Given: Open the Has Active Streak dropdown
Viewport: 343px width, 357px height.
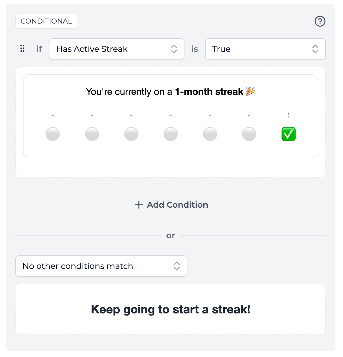Looking at the screenshot, I should click(x=116, y=49).
